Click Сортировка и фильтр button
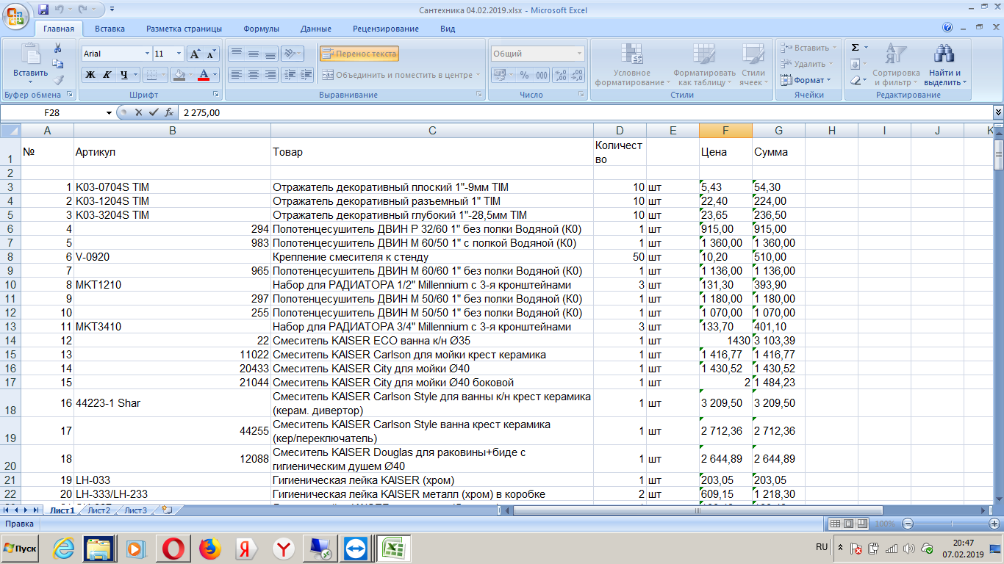The height and width of the screenshot is (564, 1004). click(896, 66)
